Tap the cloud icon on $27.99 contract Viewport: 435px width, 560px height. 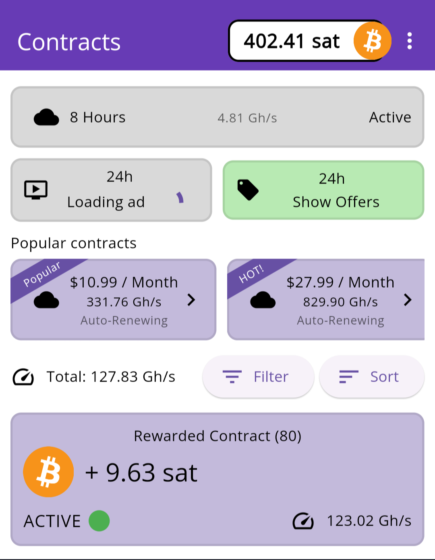263,300
